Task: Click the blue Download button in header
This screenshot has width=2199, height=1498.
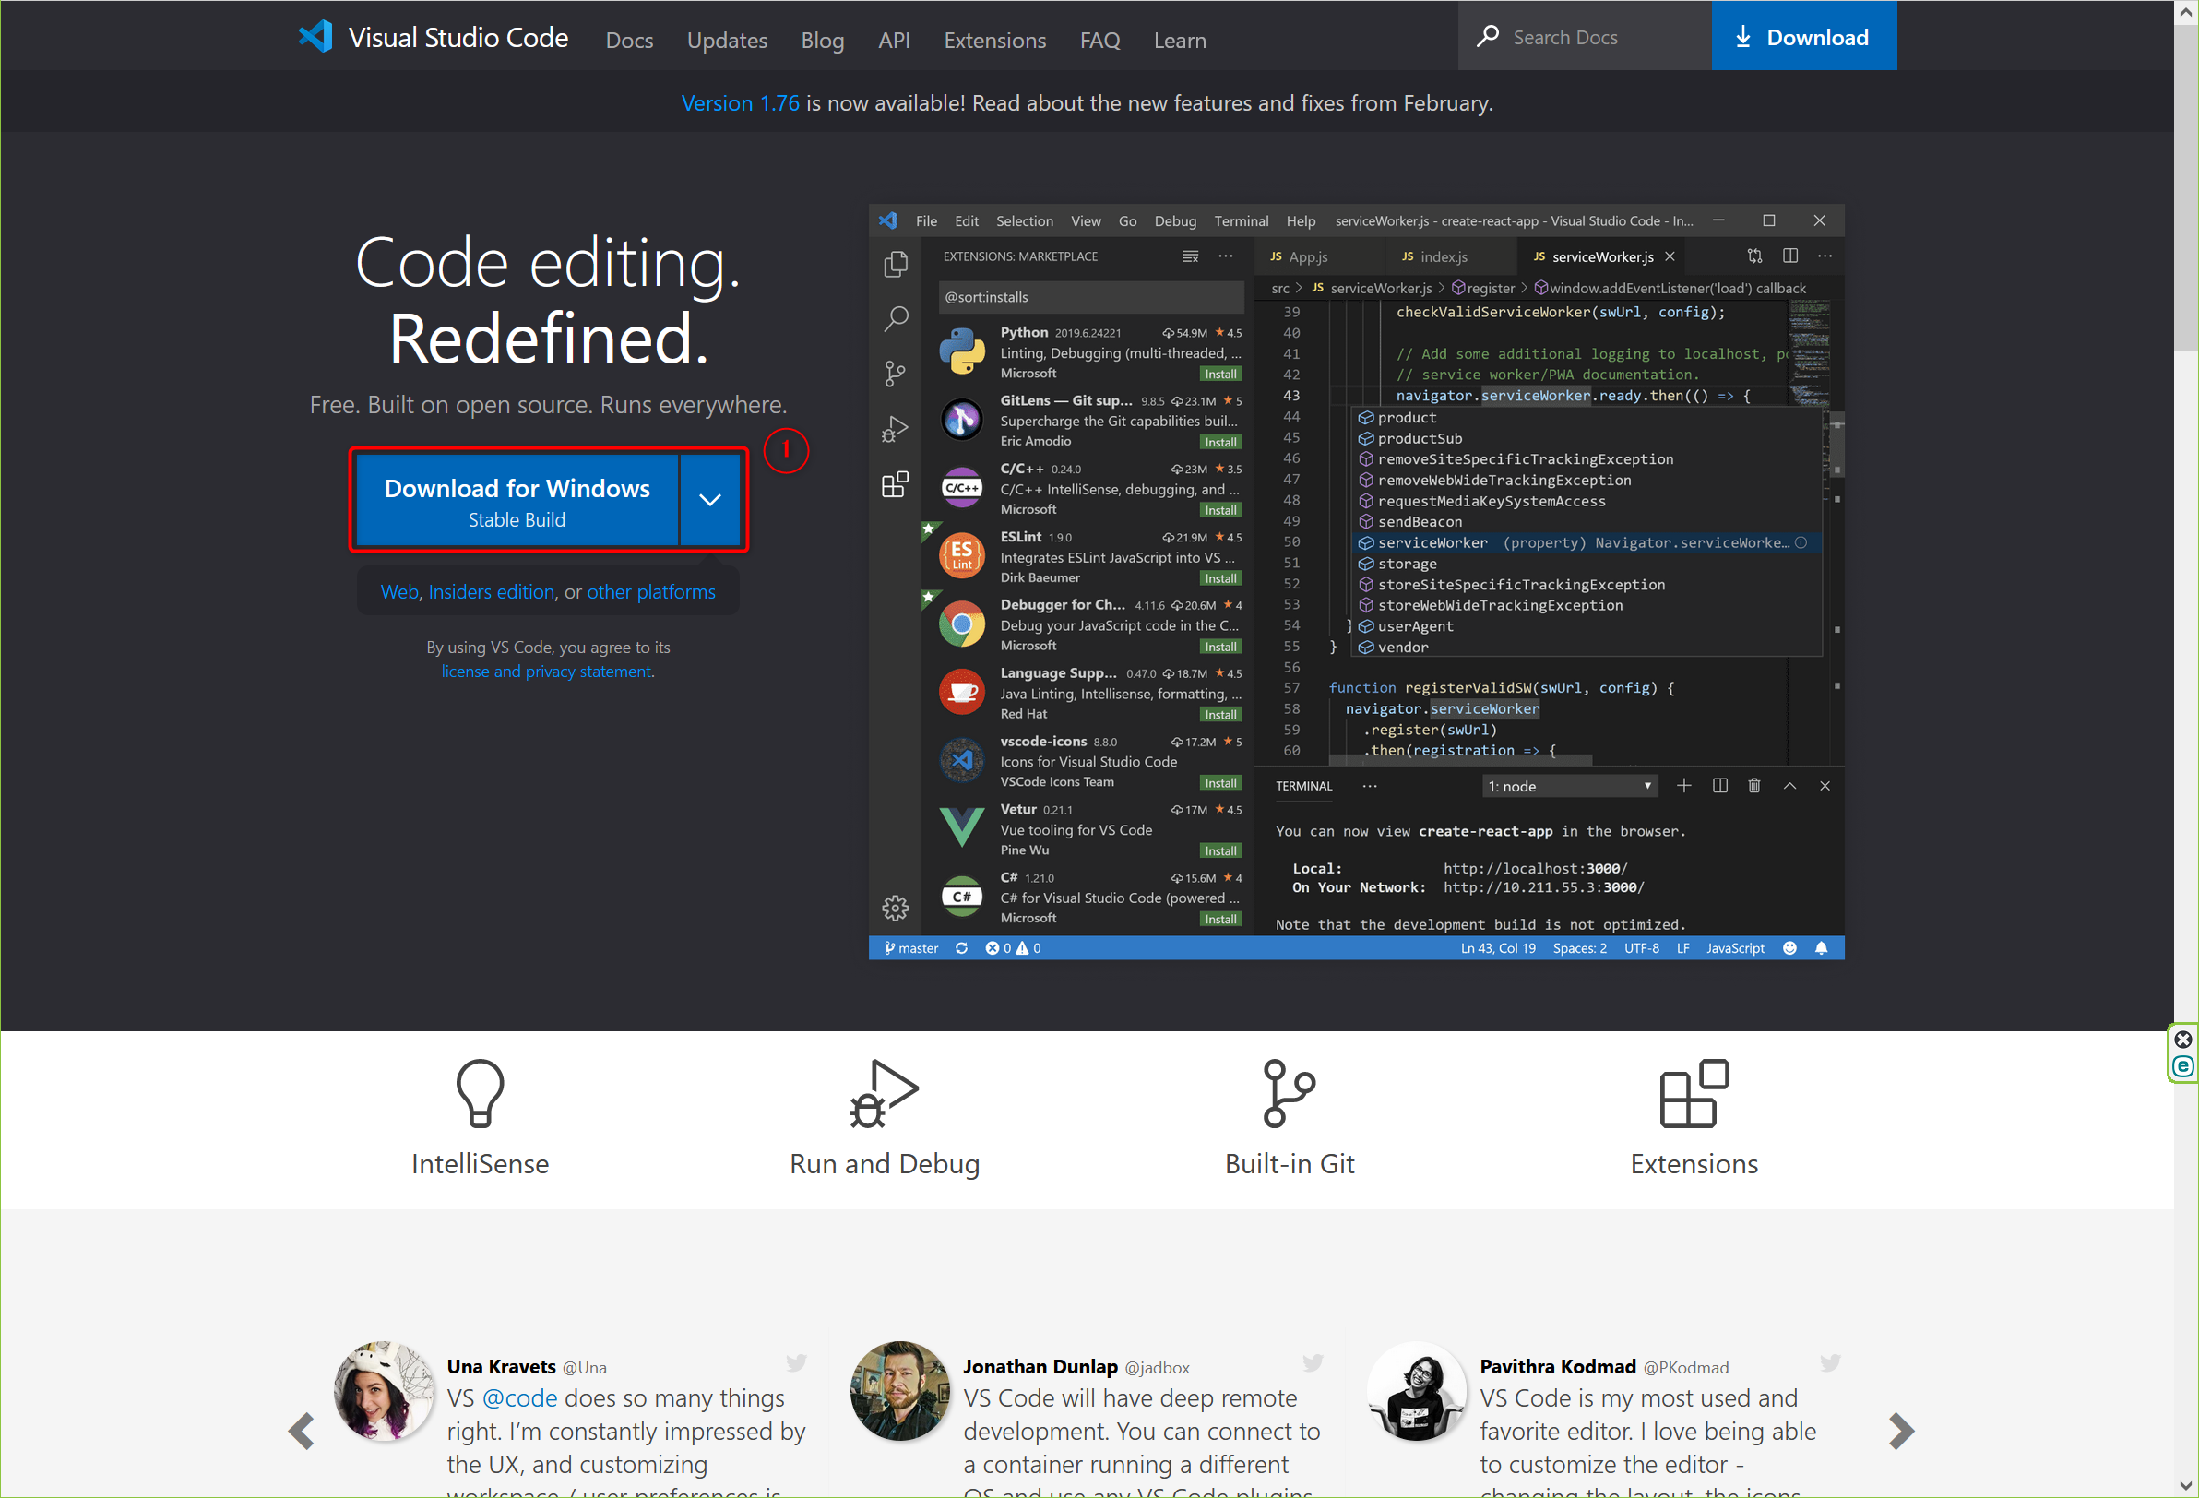Action: [1803, 36]
